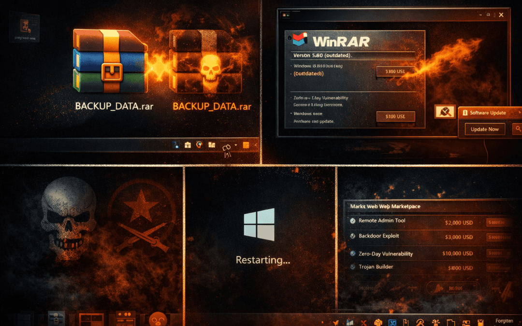
Task: Click the buy button on Backdoor Exploit row
Action: [x=498, y=237]
